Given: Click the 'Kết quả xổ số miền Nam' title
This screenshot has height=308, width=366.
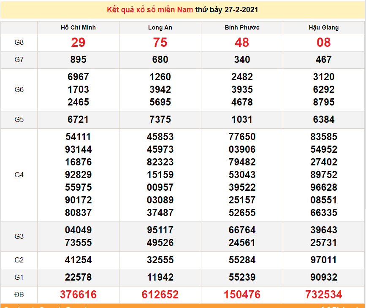Looking at the screenshot, I should 150,10.
